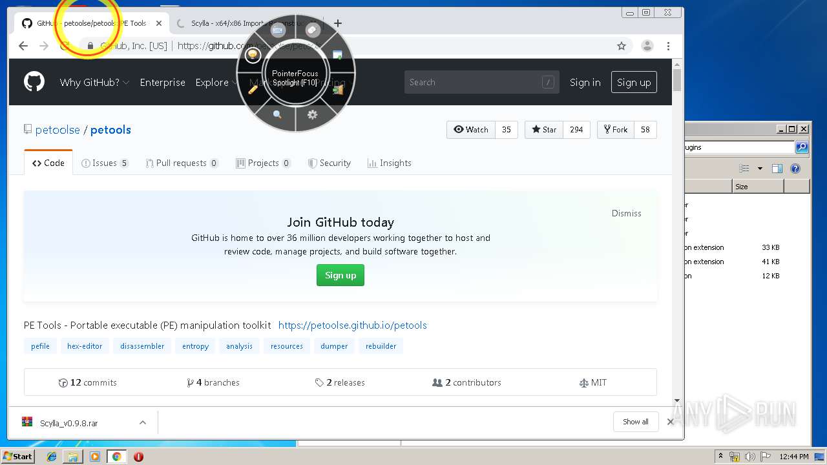Activate PointerFocus keystroke visualization icon

(x=278, y=30)
